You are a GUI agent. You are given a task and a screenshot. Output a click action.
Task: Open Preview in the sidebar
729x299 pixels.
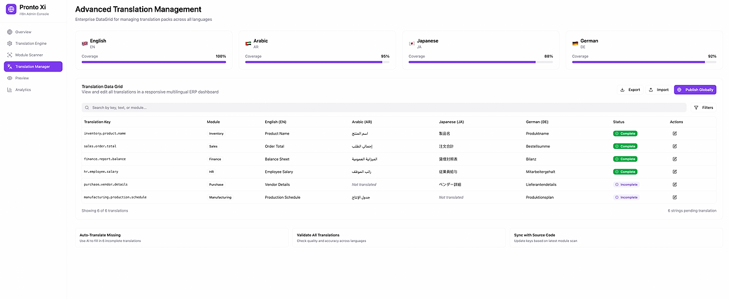click(33, 78)
